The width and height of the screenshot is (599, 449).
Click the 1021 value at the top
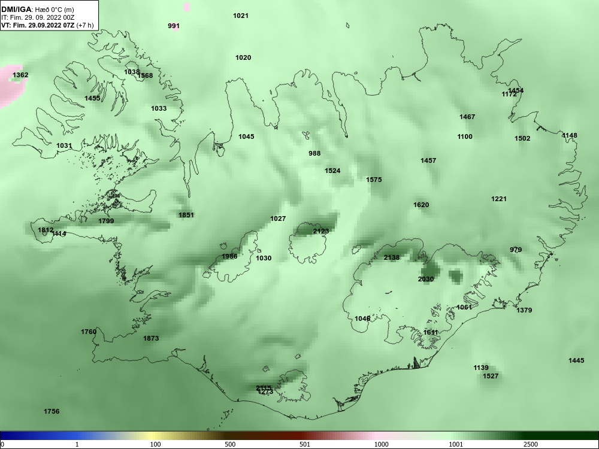pos(241,16)
